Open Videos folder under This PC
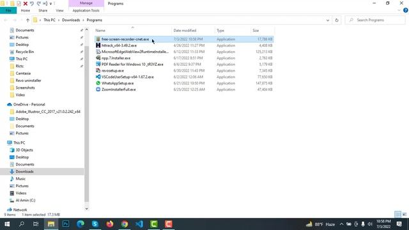The height and width of the screenshot is (230, 409). point(21,193)
